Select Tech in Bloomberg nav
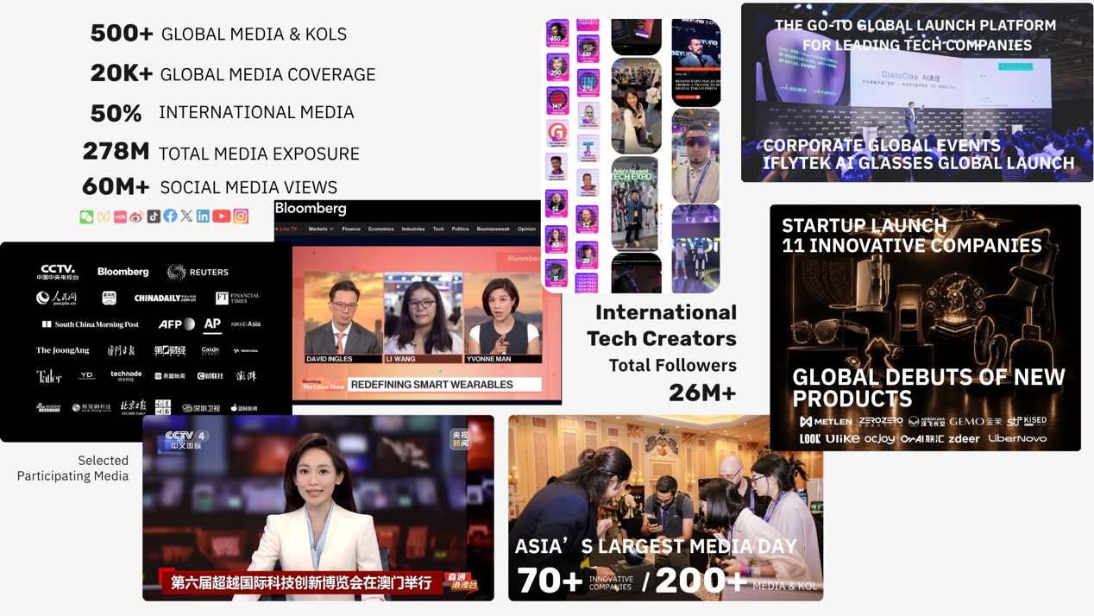Image resolution: width=1094 pixels, height=616 pixels. [438, 229]
